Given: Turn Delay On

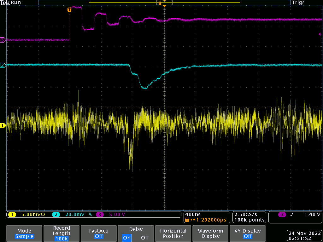Looking at the screenshot, I should 127,238.
